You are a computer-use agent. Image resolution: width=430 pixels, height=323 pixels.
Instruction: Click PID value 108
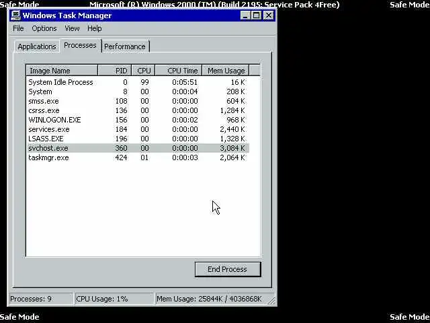pyautogui.click(x=121, y=101)
